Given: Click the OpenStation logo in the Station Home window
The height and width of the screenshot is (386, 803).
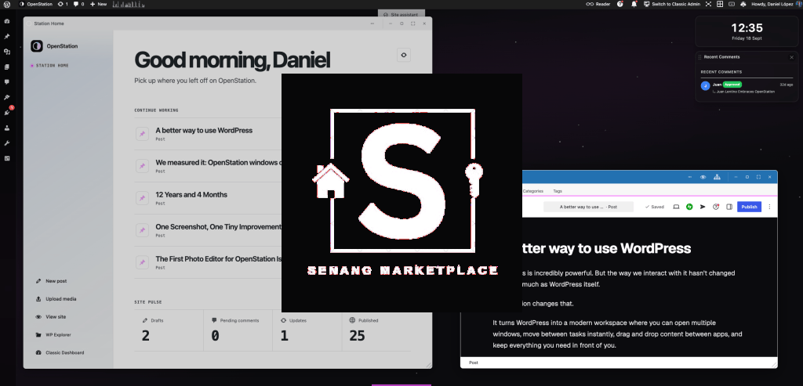Looking at the screenshot, I should (36, 46).
